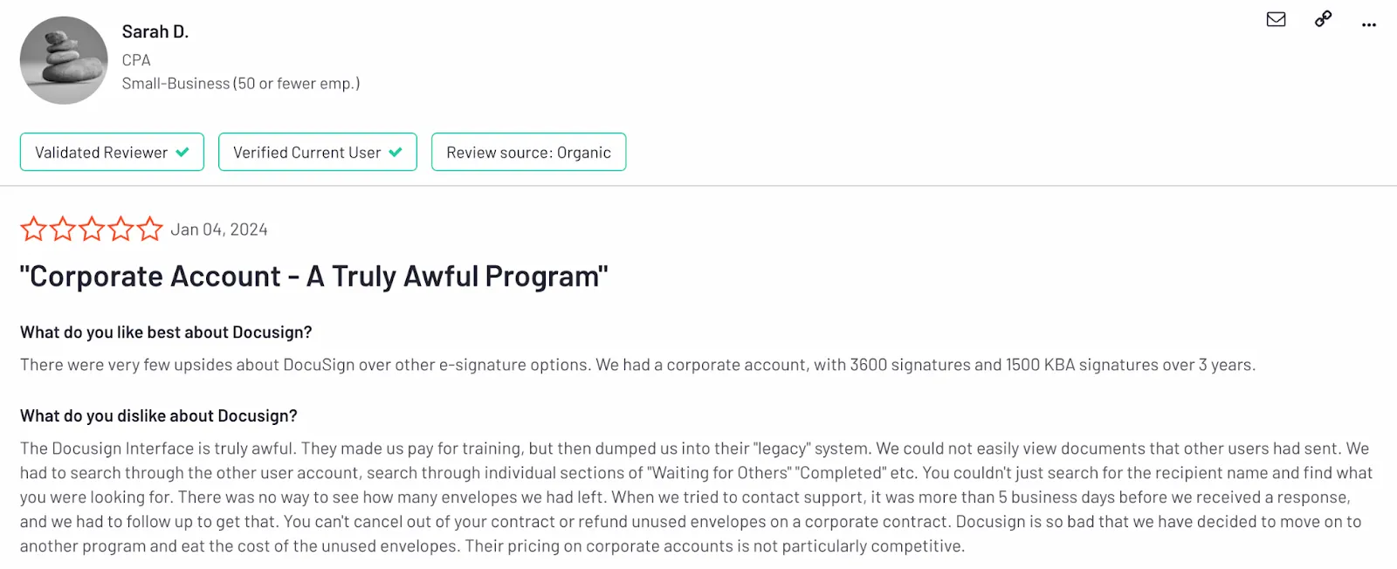Click the Small-Business company size label
Image resolution: width=1397 pixels, height=569 pixels.
coord(241,83)
